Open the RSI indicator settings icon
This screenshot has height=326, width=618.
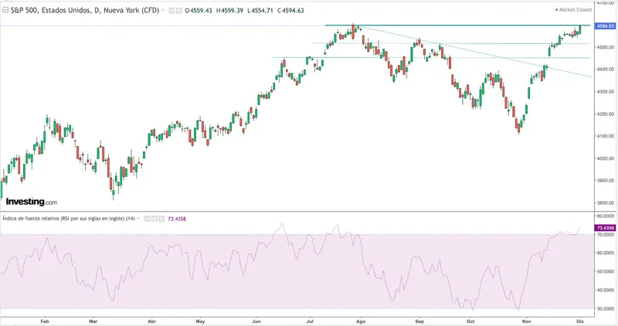point(154,219)
